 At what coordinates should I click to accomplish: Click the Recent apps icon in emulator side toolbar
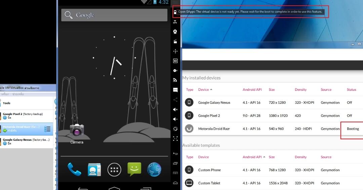click(175, 164)
